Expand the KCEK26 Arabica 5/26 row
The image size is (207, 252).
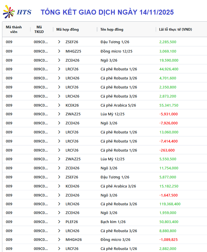pyautogui.click(x=59, y=105)
